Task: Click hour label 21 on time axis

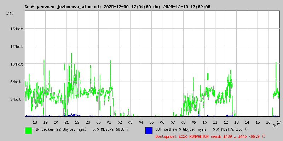Action: point(67,122)
